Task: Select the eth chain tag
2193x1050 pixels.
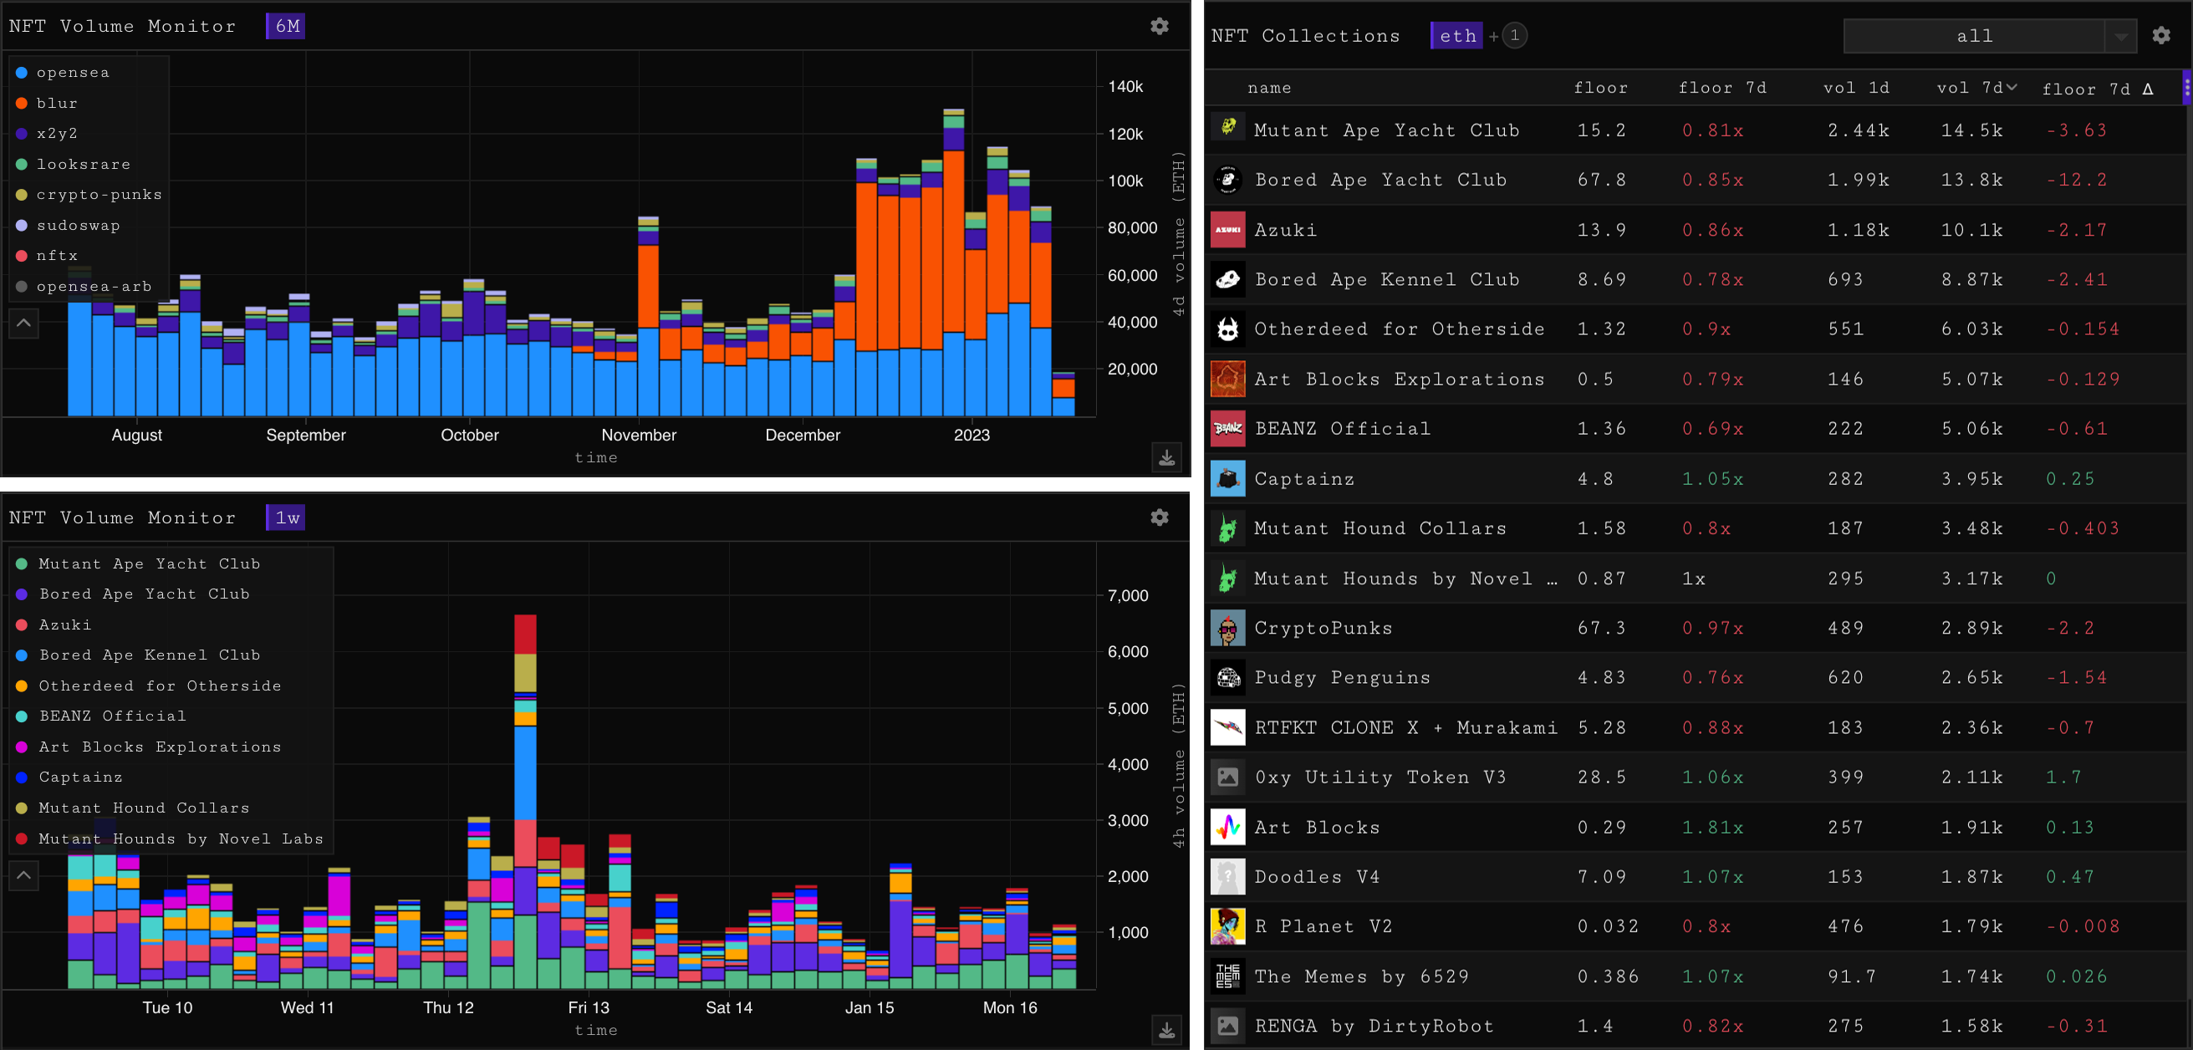Action: [1456, 36]
